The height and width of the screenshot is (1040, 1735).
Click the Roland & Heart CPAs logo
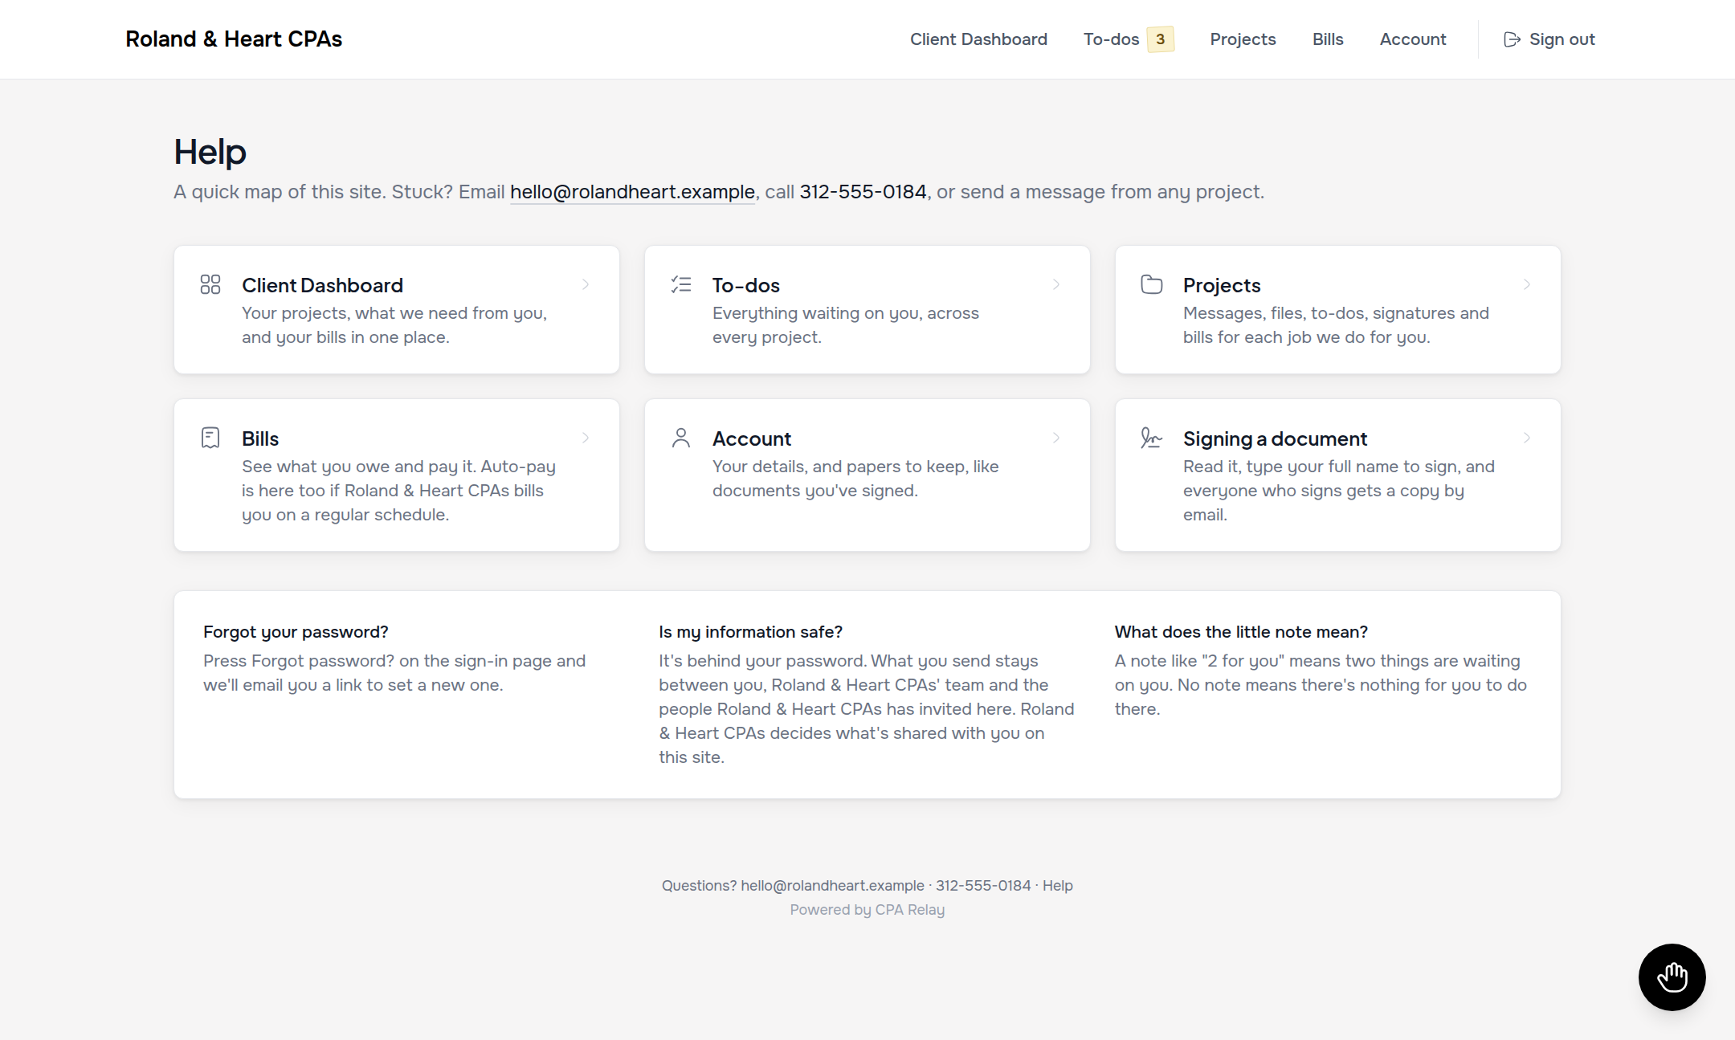point(234,39)
